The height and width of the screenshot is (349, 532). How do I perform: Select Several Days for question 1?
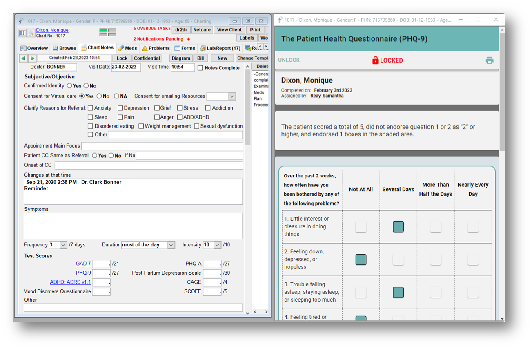point(398,227)
